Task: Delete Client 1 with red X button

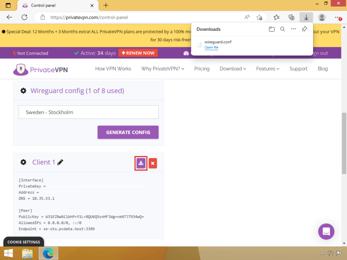Action: tap(153, 163)
